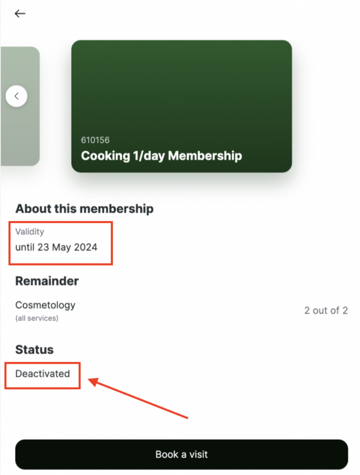Tap the Book a visit button
This screenshot has height=475, width=360.
182,454
